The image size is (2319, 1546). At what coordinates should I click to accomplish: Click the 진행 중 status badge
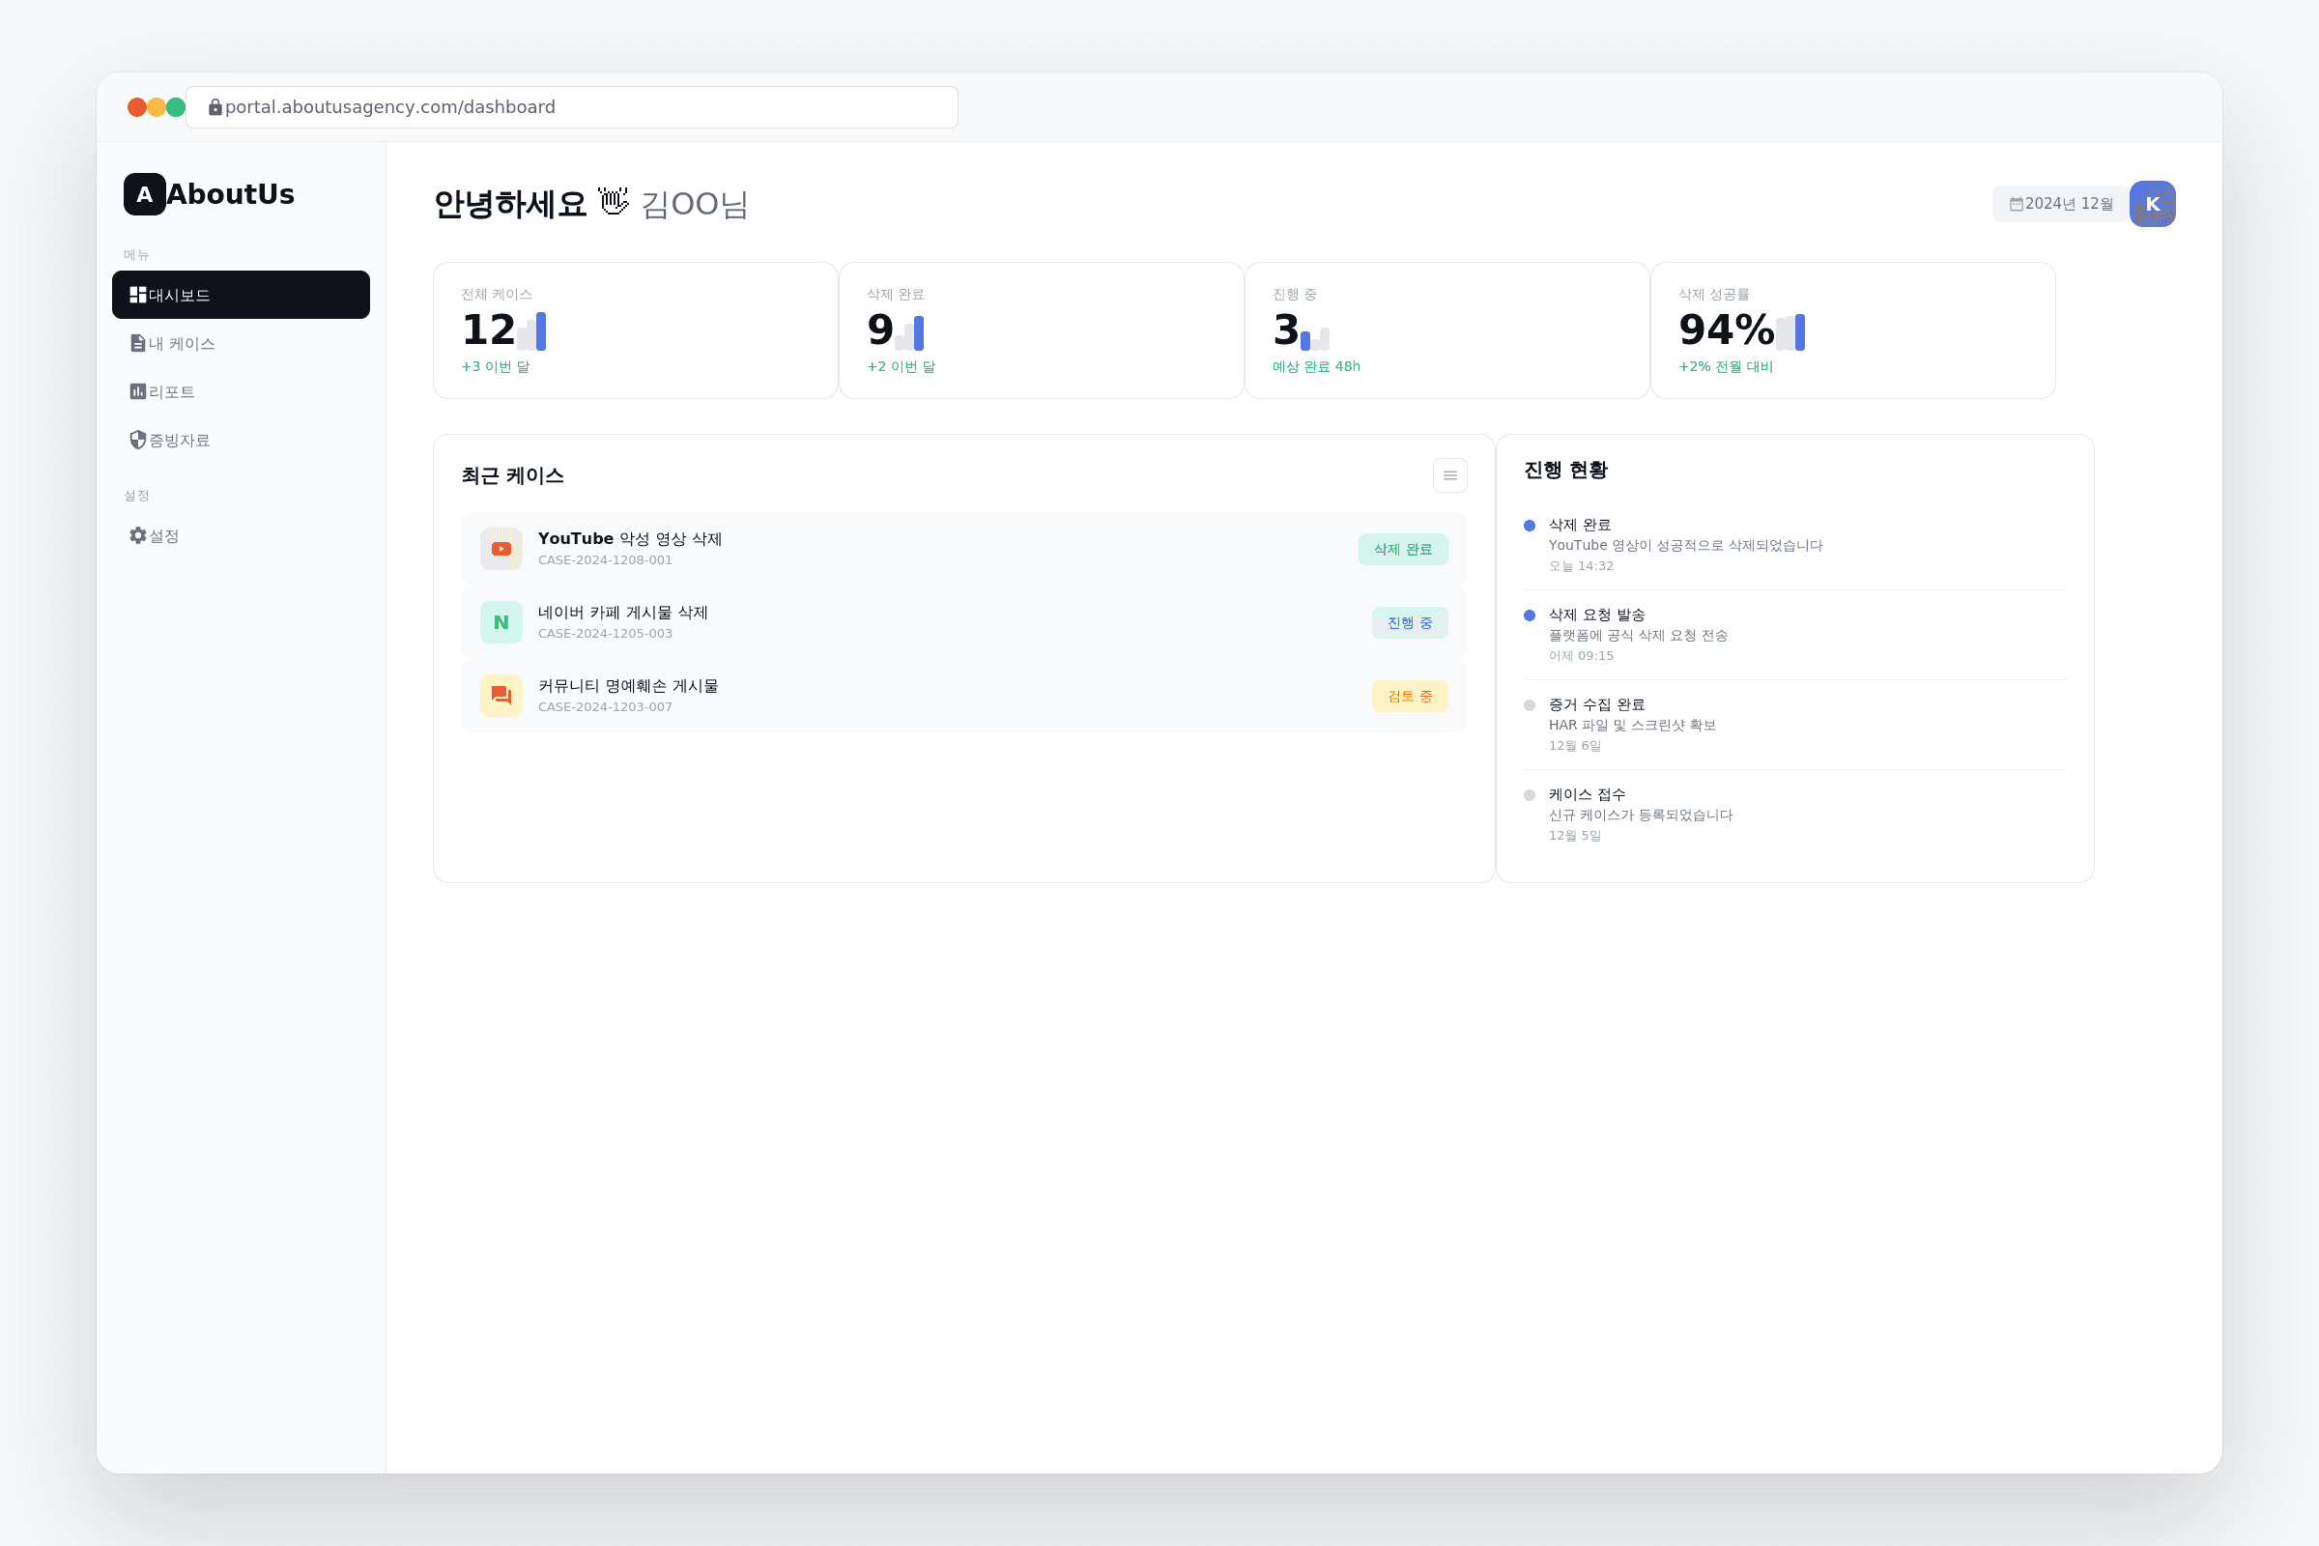1409,622
